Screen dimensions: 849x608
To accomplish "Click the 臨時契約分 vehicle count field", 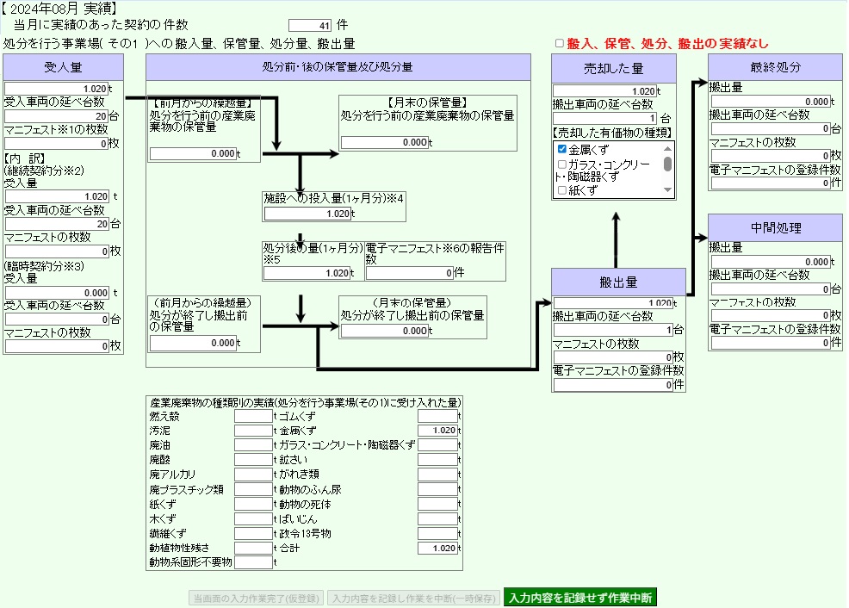I will click(x=58, y=319).
